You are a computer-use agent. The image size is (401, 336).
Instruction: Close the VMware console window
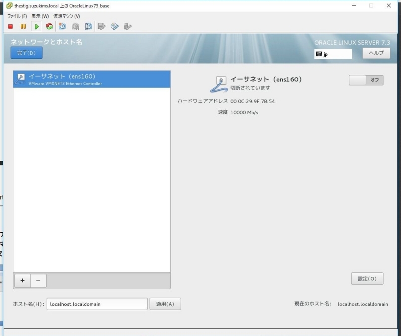389,6
